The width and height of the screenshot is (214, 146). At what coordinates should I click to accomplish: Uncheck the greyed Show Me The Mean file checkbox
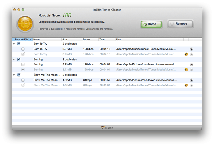pos(23,85)
